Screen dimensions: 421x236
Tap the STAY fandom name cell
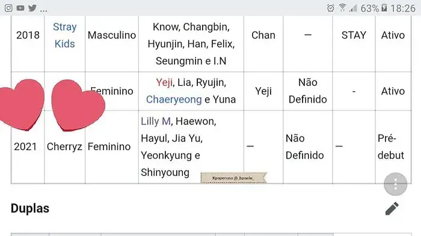click(354, 35)
